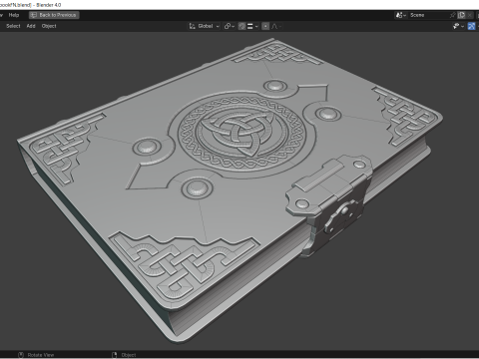Viewport: 479px width, 359px height.
Task: Toggle the blue overlays button
Action: point(471,26)
